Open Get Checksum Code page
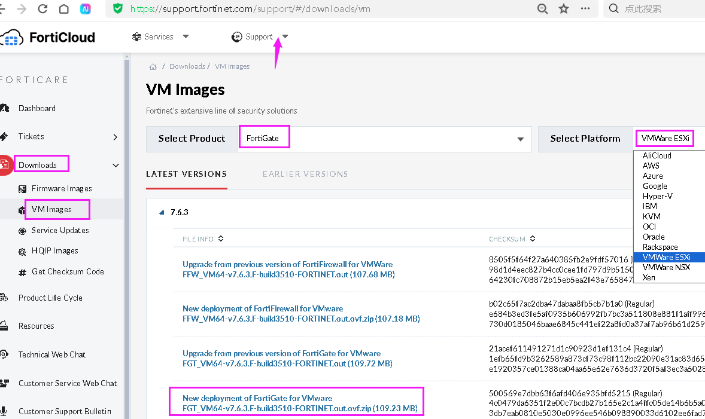The height and width of the screenshot is (419, 705). click(x=68, y=272)
